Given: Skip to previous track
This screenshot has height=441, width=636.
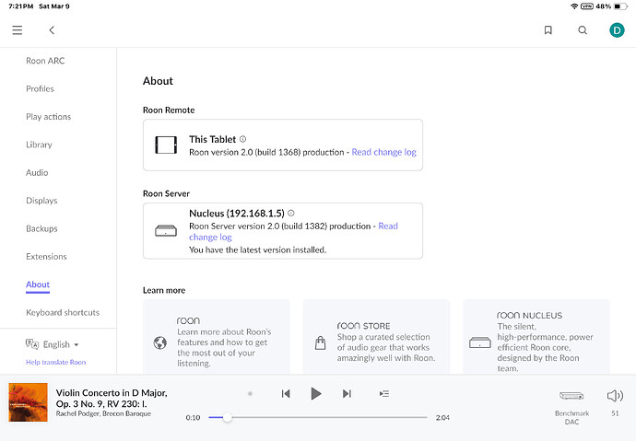Looking at the screenshot, I should point(286,394).
